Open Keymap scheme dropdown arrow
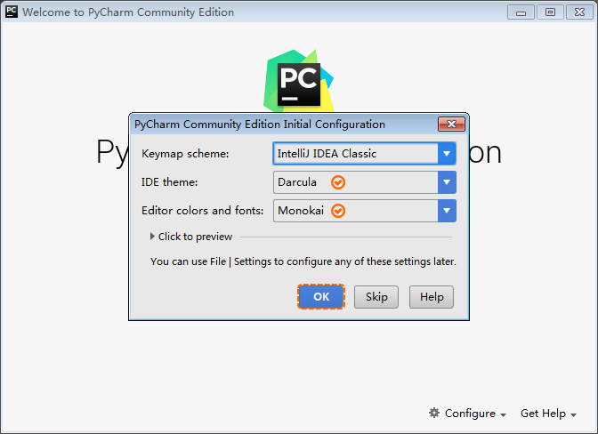The height and width of the screenshot is (434, 598). tap(447, 154)
